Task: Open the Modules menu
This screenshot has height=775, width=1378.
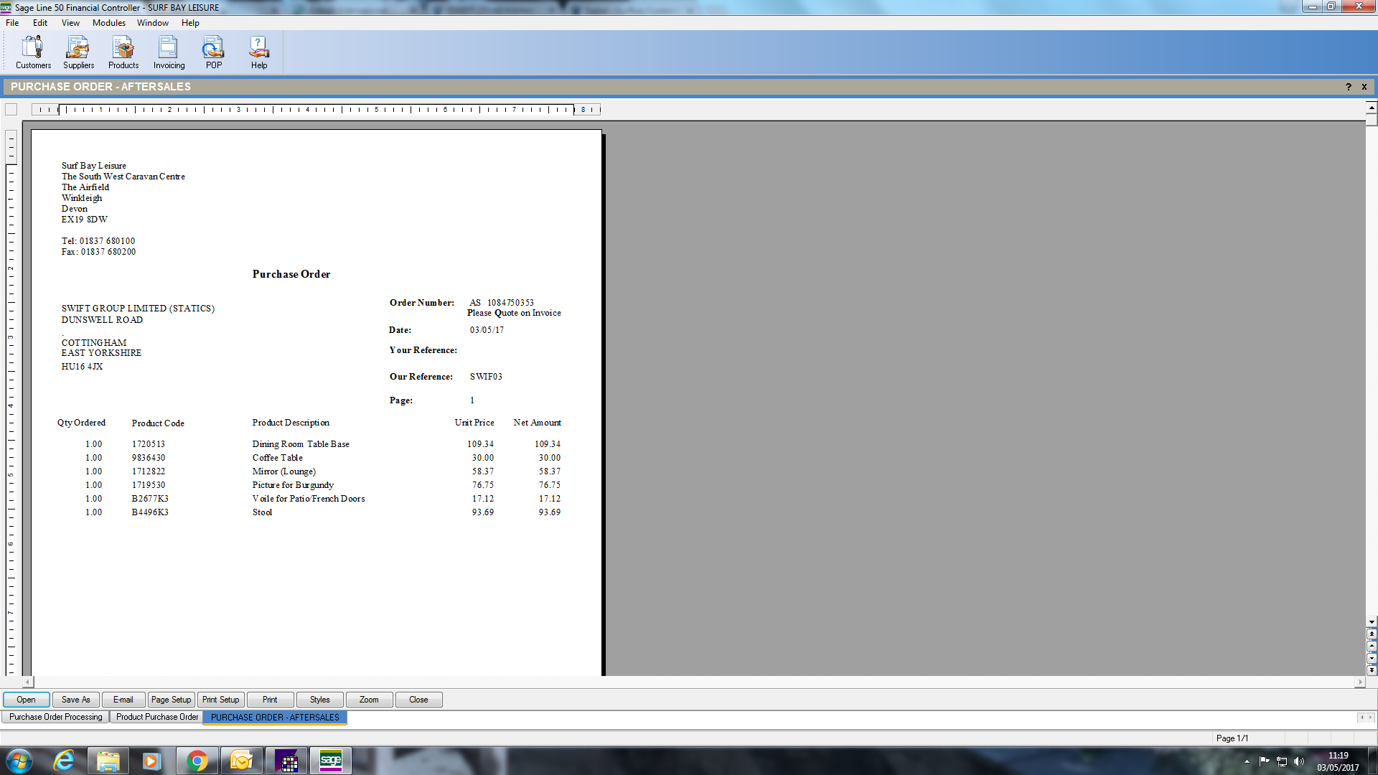Action: (108, 23)
